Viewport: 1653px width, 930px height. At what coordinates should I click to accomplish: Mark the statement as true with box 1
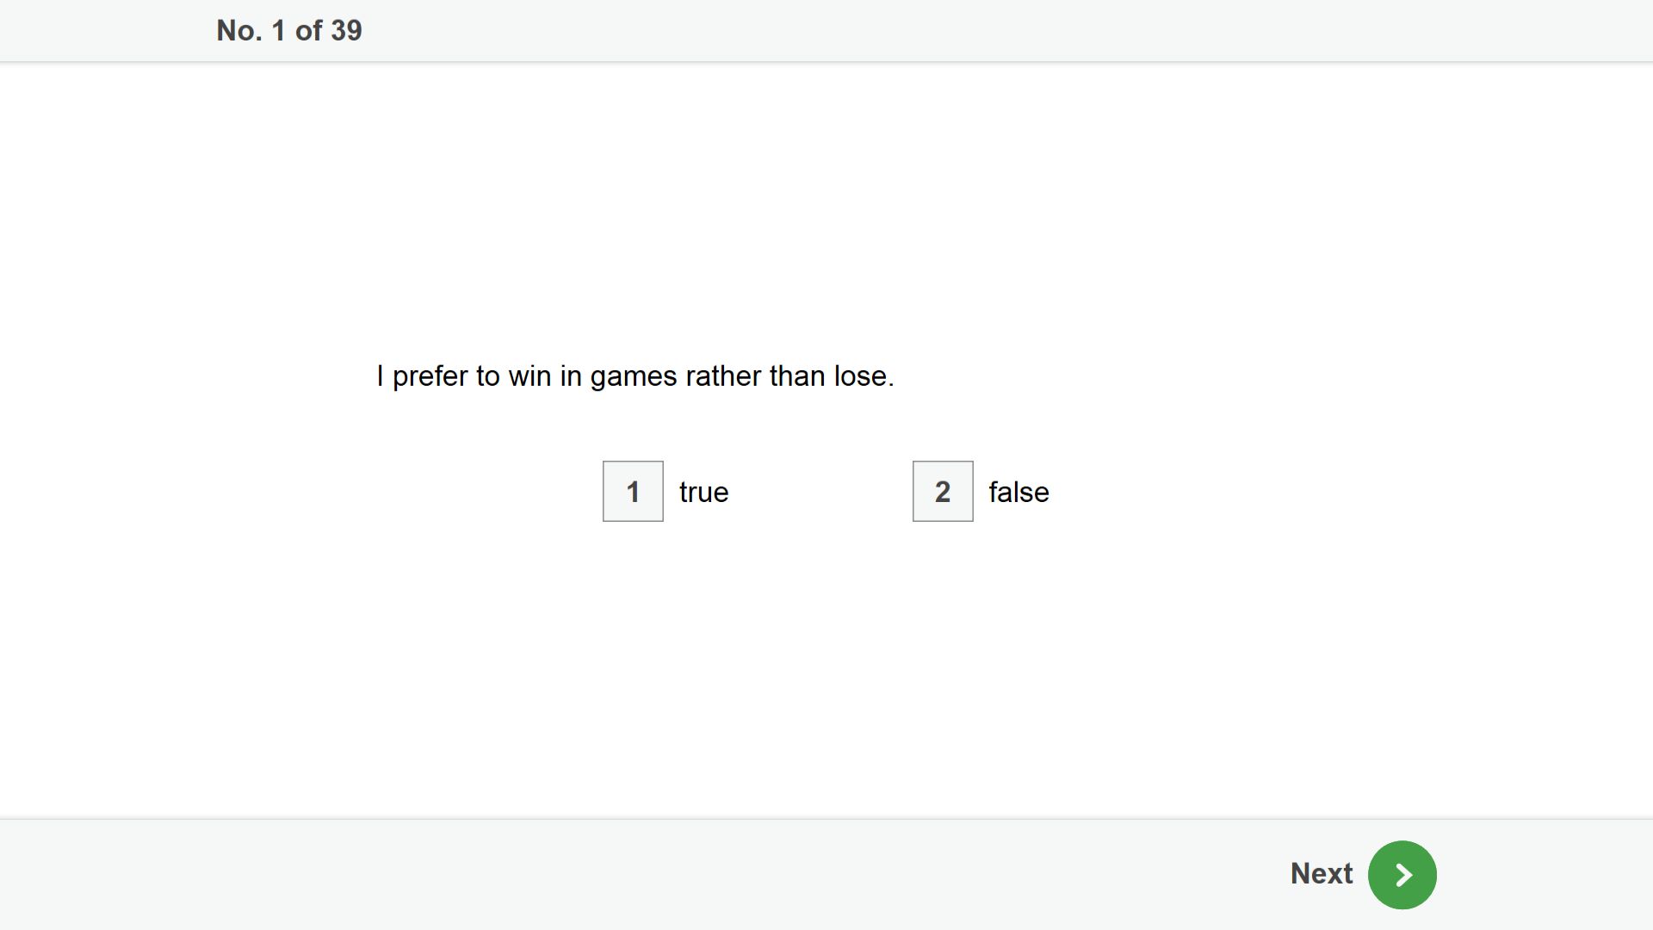pyautogui.click(x=633, y=491)
